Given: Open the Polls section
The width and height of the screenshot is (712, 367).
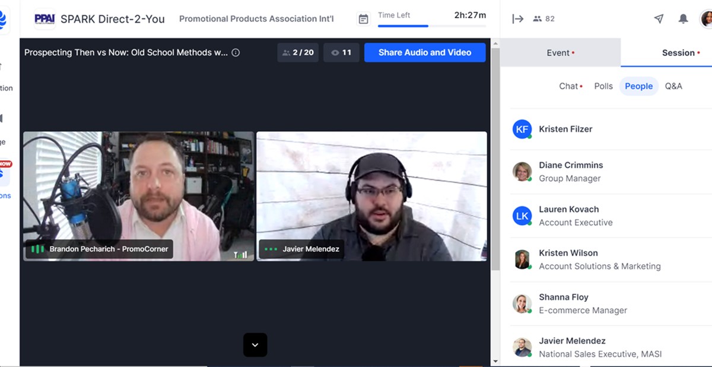Looking at the screenshot, I should click(x=603, y=86).
